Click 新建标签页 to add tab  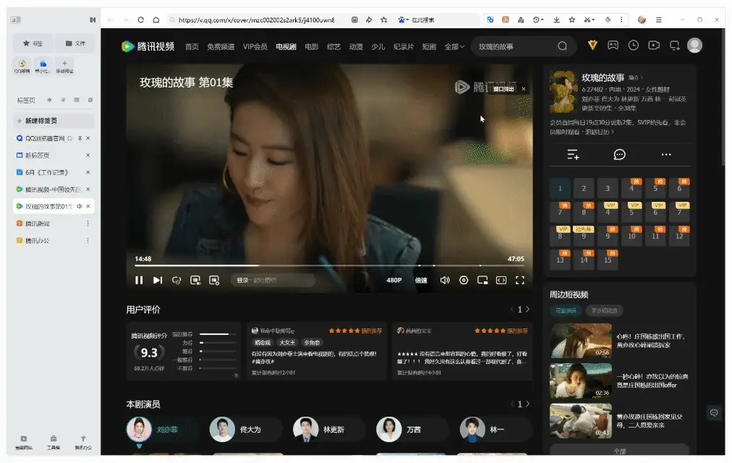tap(54, 120)
